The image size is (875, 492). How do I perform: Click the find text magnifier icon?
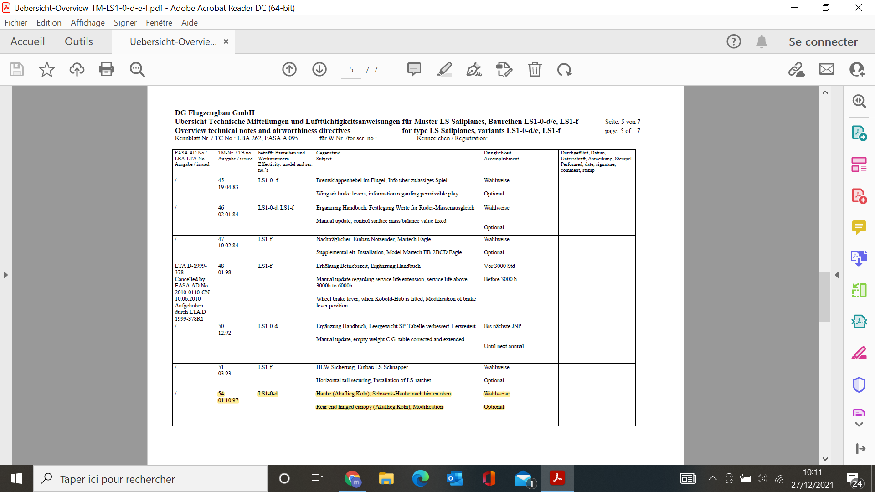[x=137, y=69]
